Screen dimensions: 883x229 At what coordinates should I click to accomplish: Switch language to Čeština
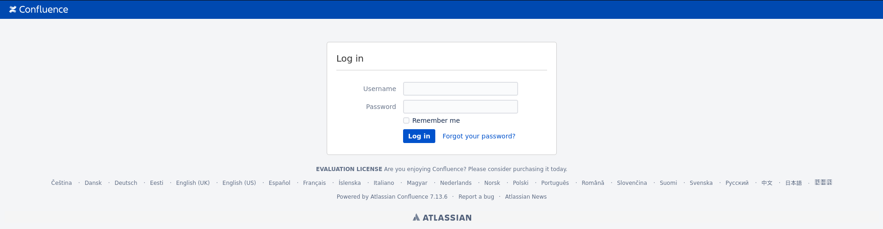62,183
